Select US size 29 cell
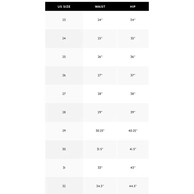 [x=64, y=131]
